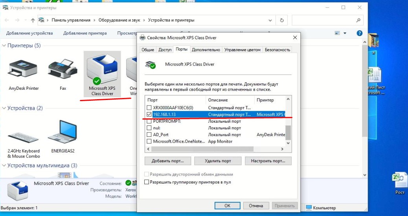Uncheck the 192.168.1.13 port checkbox
Screen dimensions: 408x216
[149, 114]
